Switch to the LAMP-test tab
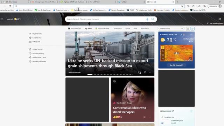The height and width of the screenshot is (126, 224). pyautogui.click(x=103, y=2)
